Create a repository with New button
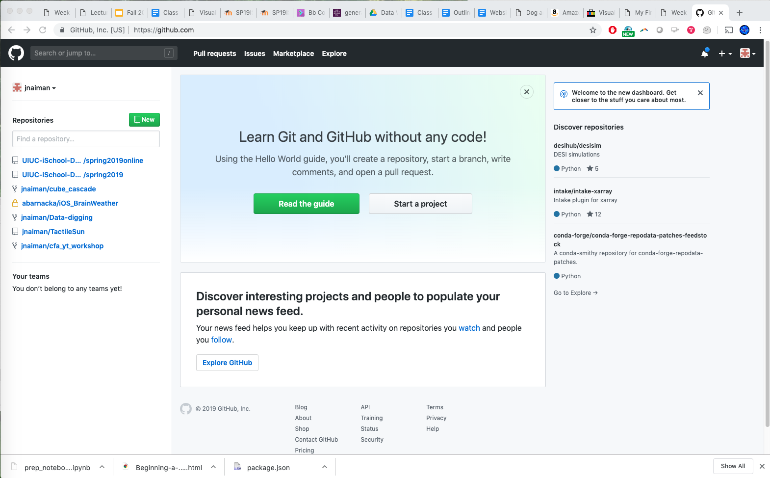Screen dimensions: 770x478 click(x=144, y=120)
